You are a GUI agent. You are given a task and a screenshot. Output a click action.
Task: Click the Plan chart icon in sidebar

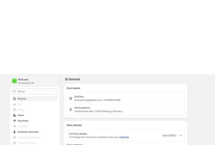(x=15, y=104)
